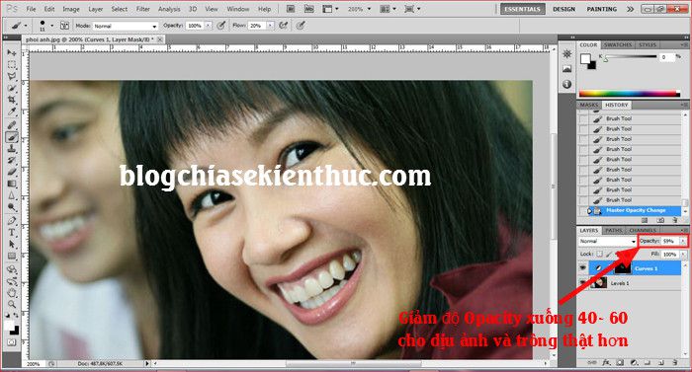The image size is (692, 372).
Task: Switch to the Design workspace
Action: (563, 9)
